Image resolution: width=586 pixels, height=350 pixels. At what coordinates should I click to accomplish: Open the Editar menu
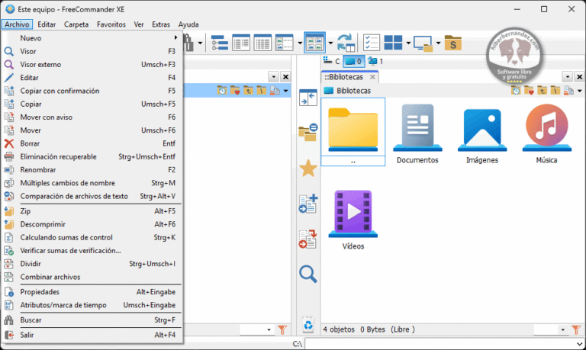click(47, 24)
